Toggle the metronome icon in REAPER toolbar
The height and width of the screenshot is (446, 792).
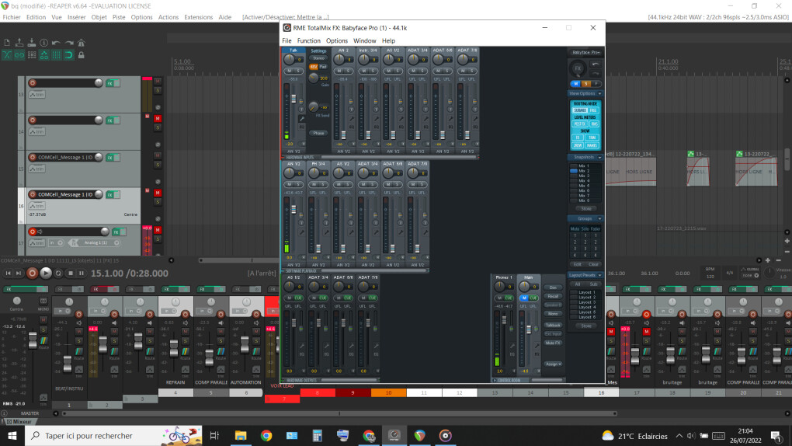(x=81, y=43)
